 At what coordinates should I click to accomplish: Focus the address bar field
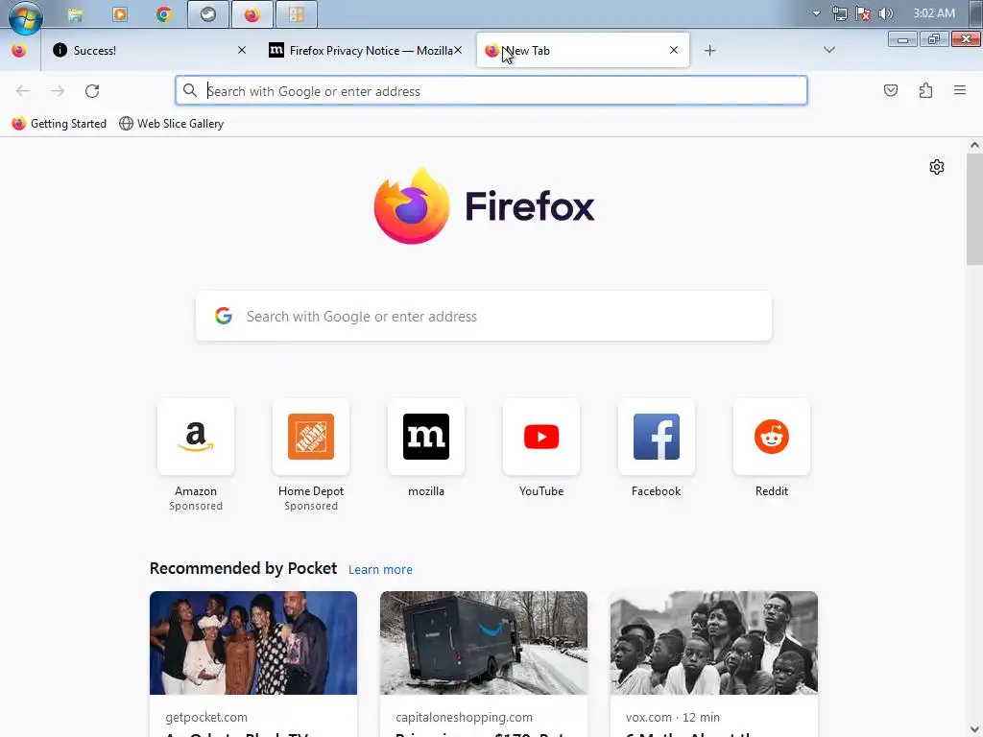491,91
